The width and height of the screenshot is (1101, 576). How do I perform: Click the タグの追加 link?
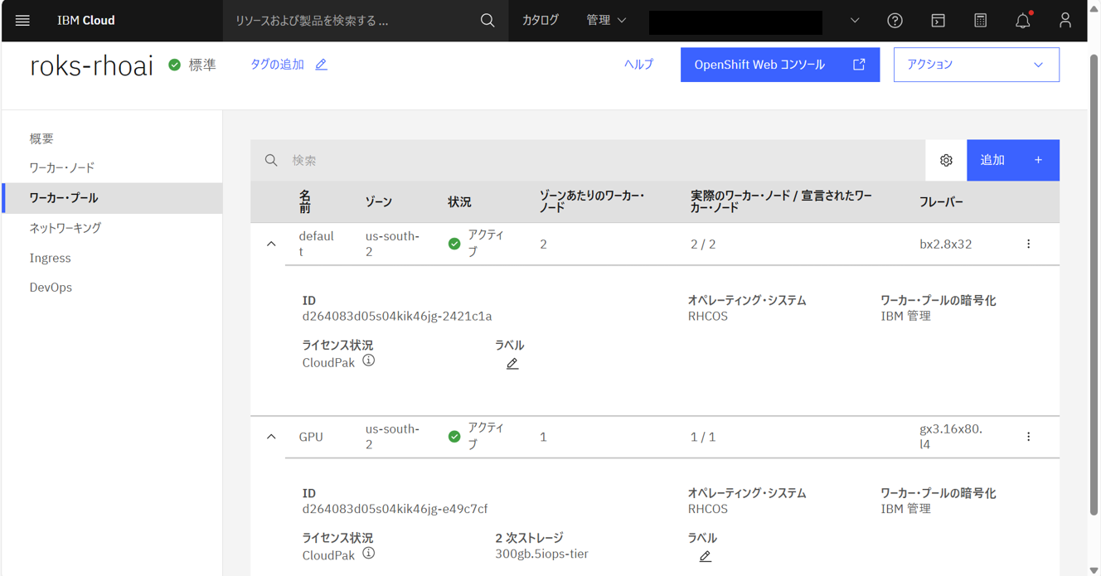pyautogui.click(x=277, y=65)
